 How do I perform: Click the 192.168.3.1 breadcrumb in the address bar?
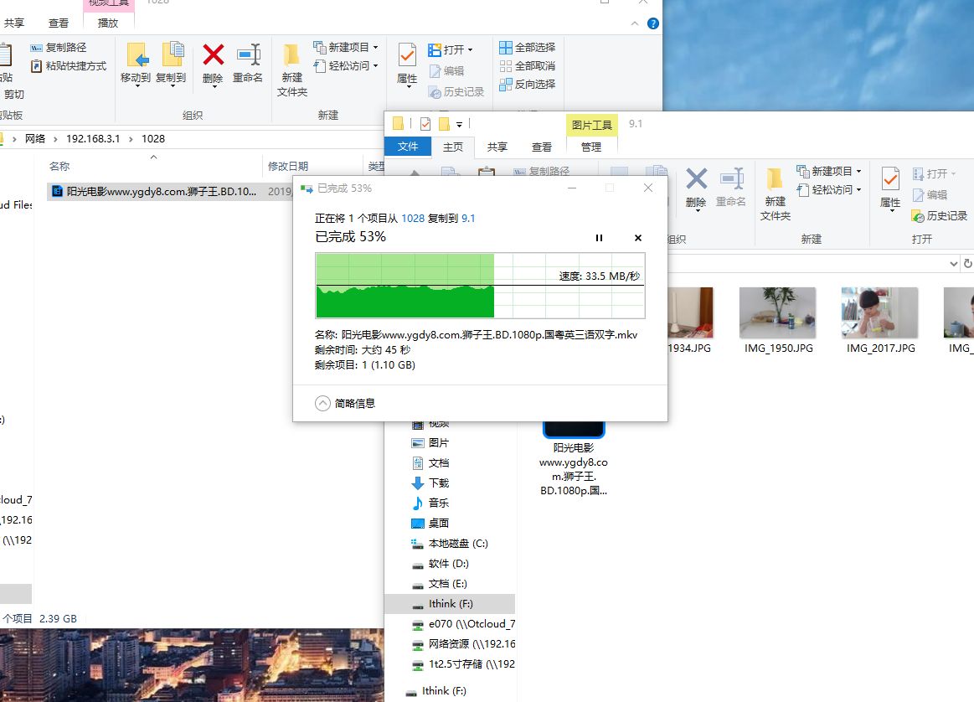coord(93,138)
